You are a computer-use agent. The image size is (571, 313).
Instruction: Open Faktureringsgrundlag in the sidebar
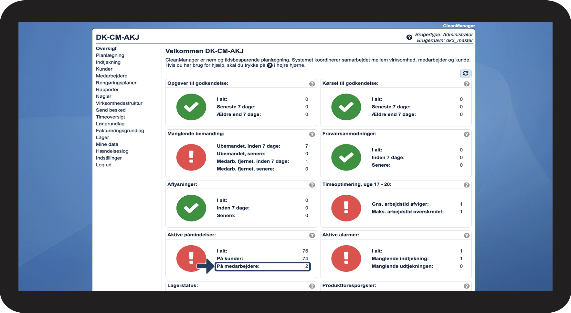coord(120,131)
